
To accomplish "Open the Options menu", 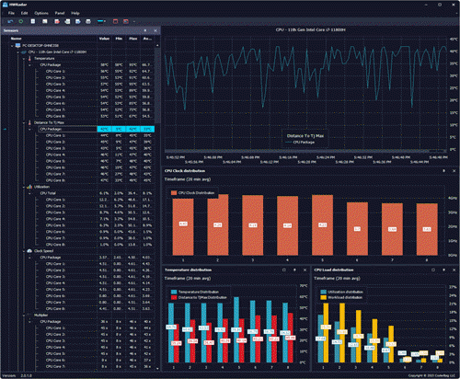I will [41, 13].
